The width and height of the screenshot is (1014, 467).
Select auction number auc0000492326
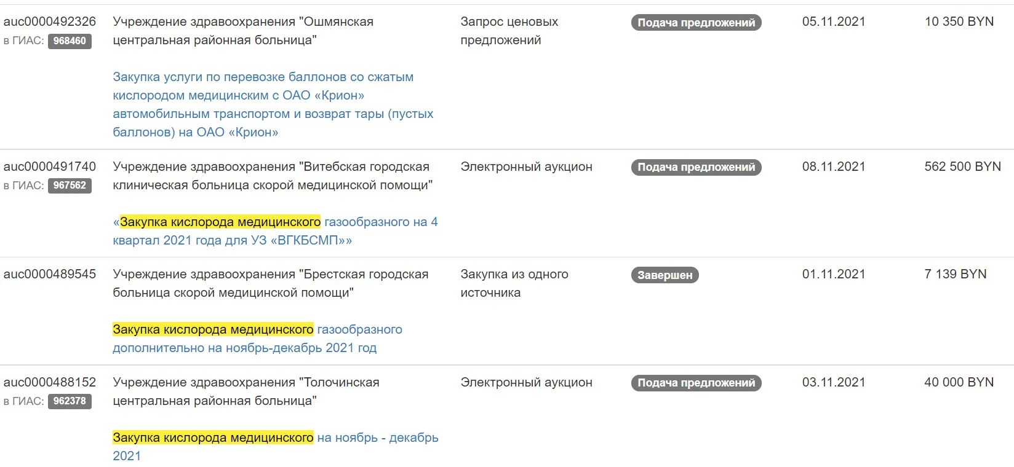click(x=50, y=22)
